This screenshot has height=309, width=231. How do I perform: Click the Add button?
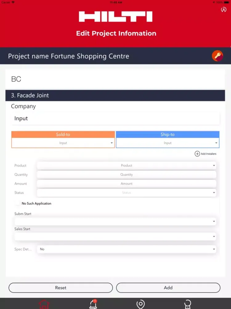point(168,288)
